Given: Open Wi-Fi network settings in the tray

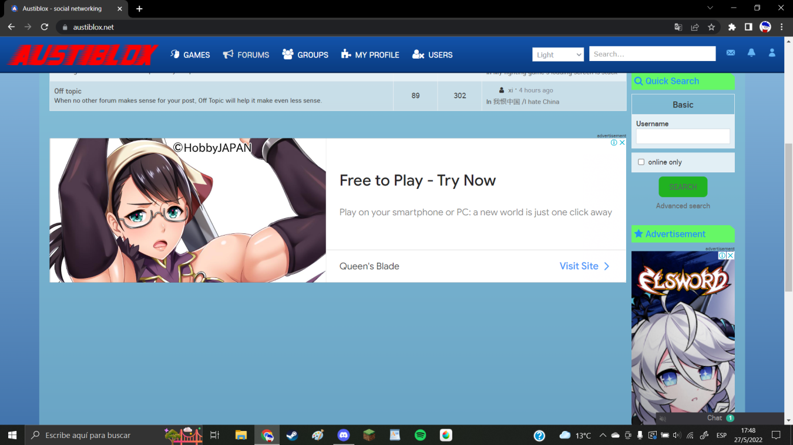Looking at the screenshot, I should (x=690, y=436).
